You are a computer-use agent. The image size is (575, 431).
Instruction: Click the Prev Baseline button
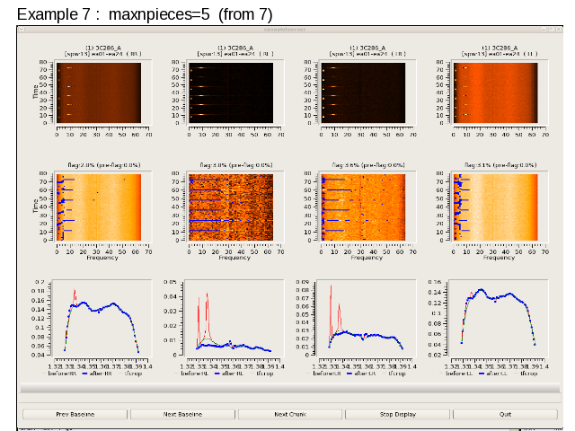click(x=75, y=414)
